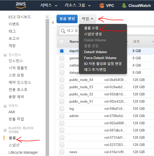The width and height of the screenshot is (154, 156).
Task: Select checkbox for vol-087dbc4... row
Action: [62, 130]
